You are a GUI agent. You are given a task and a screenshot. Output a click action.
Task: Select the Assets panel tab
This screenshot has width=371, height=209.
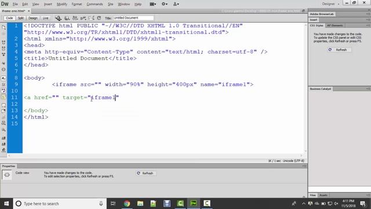[x=323, y=195]
